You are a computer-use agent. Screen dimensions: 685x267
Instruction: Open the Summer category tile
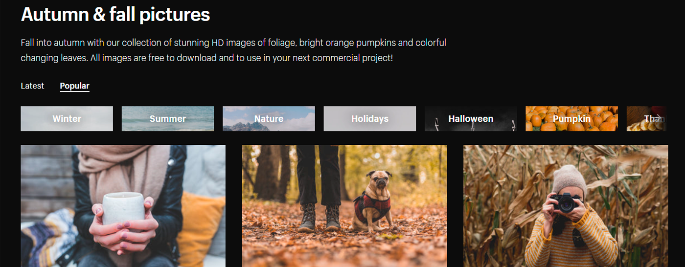[168, 119]
